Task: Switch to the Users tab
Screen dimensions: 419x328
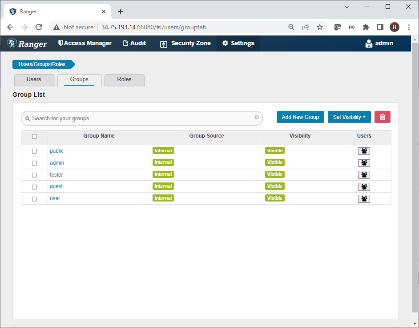Action: pos(34,80)
